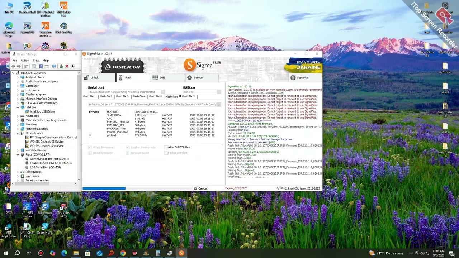This screenshot has width=459, height=258.
Task: Open UltraViewer from desktop
Action: (45, 209)
